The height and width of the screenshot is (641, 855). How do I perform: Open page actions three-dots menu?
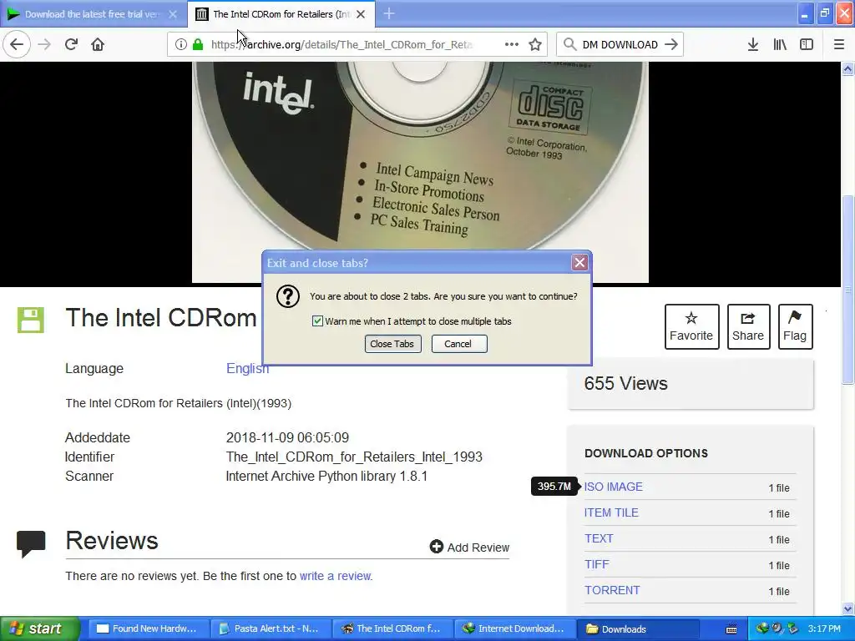(512, 44)
